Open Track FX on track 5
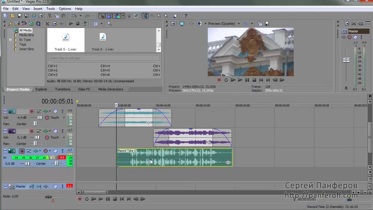The image size is (373, 210). coord(36,151)
